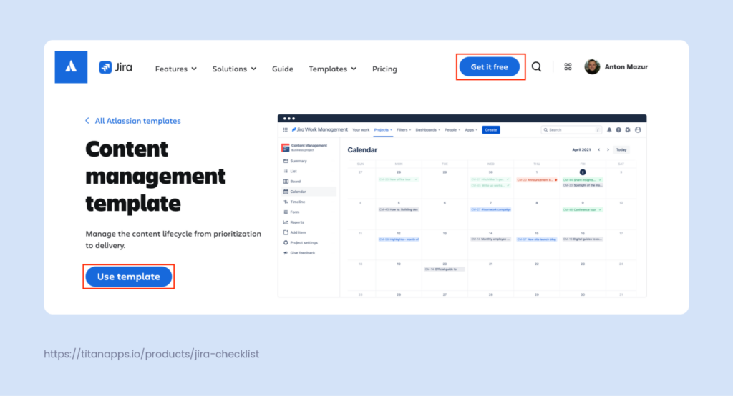The image size is (733, 396).
Task: Follow the All Atlassian templates link
Action: 138,121
